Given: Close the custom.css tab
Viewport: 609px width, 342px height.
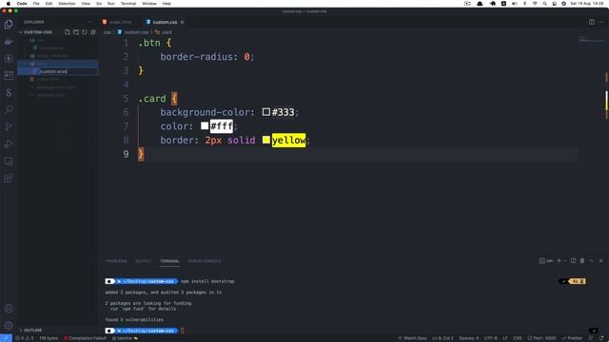Looking at the screenshot, I should pos(182,22).
